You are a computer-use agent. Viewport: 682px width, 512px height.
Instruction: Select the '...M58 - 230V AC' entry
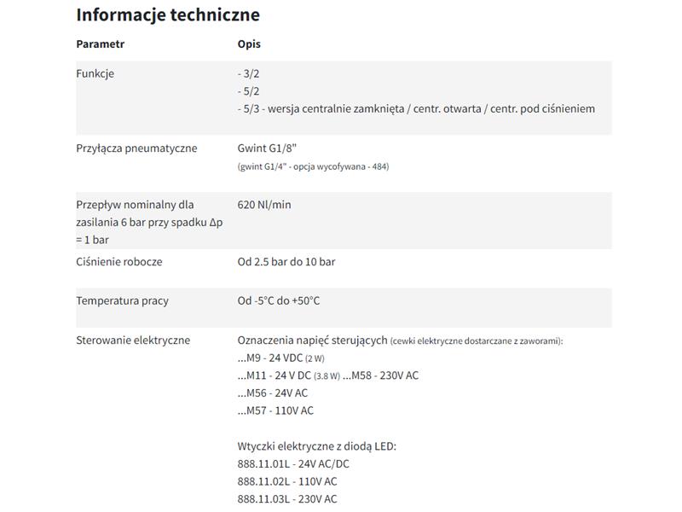(380, 375)
